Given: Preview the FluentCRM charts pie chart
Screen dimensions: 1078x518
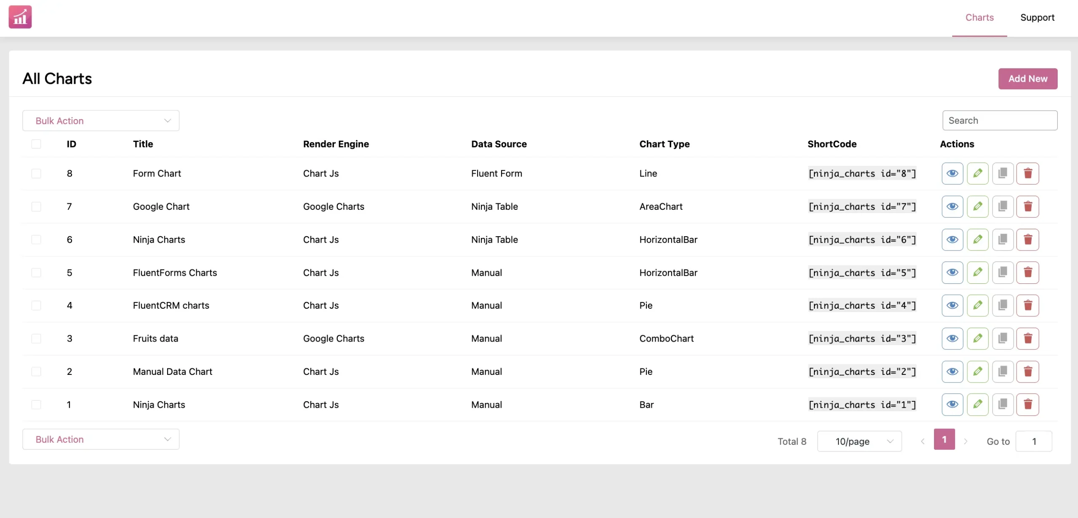Looking at the screenshot, I should [x=953, y=305].
